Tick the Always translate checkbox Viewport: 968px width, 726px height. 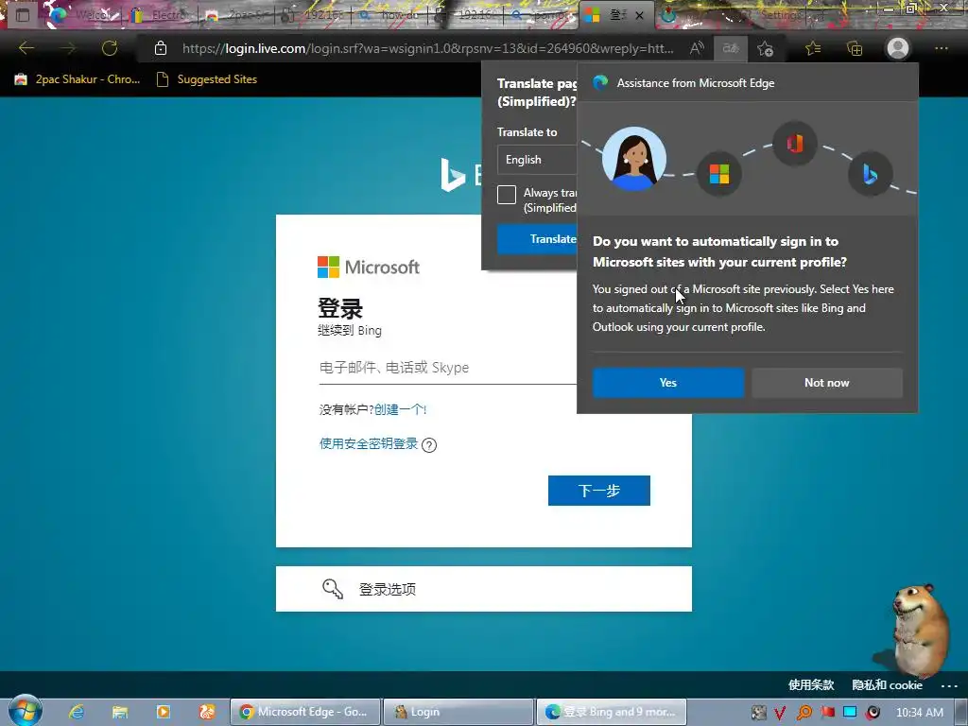[x=507, y=195]
